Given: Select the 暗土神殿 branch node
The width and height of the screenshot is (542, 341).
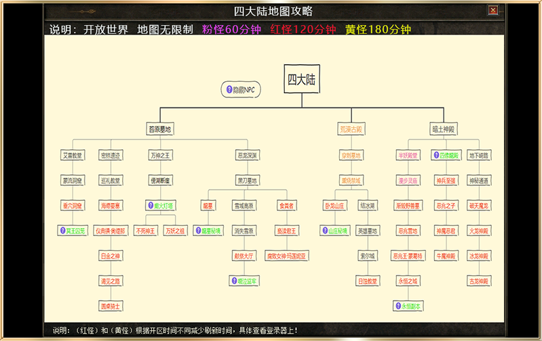Looking at the screenshot, I should click(x=443, y=129).
